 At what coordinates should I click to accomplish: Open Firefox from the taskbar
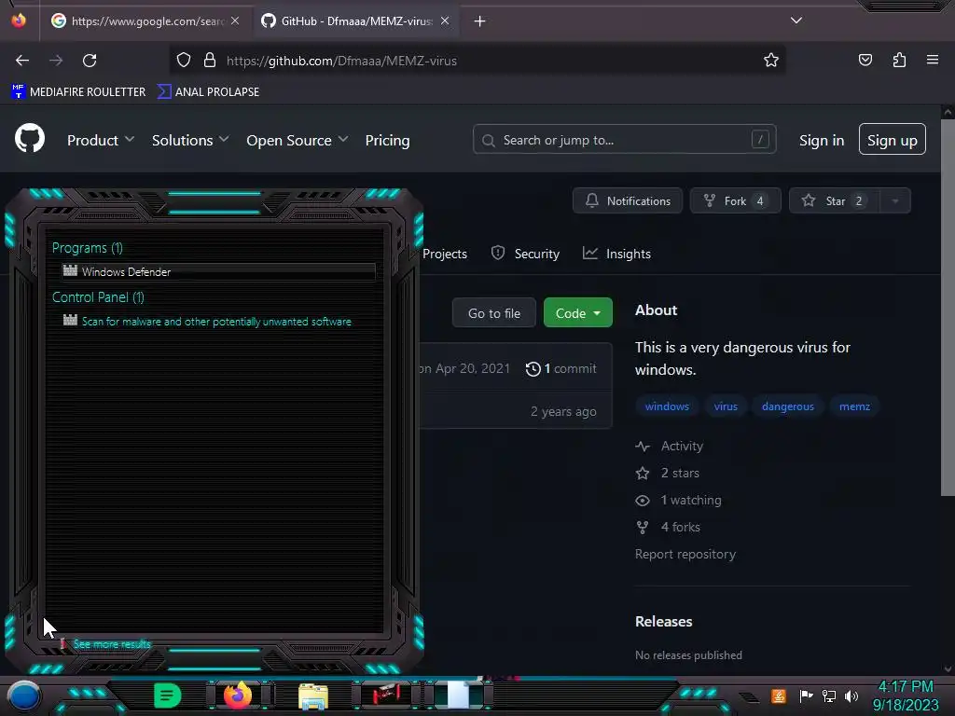coord(238,695)
